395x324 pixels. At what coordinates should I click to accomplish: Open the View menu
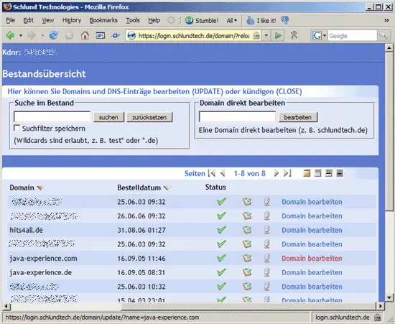click(48, 20)
